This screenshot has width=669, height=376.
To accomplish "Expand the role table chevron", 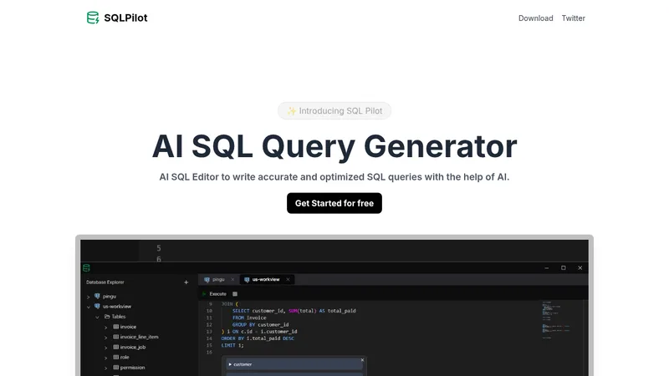I will (106, 358).
